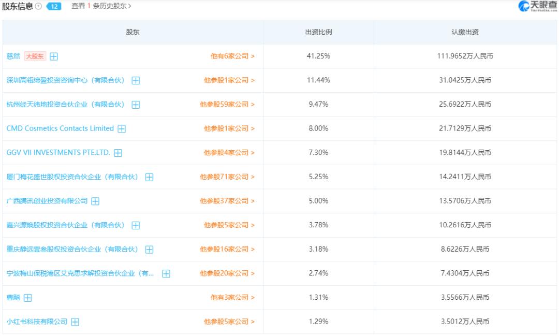Expand chart icon for 厦门梅花盛世股权投资合伙企业
This screenshot has width=559, height=336.
[149, 177]
